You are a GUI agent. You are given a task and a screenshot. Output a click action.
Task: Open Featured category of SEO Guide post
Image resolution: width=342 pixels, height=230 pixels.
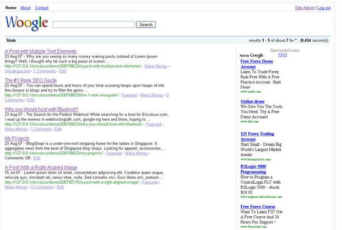click(x=129, y=95)
